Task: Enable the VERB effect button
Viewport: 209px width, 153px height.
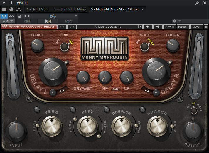Action: click(x=37, y=109)
